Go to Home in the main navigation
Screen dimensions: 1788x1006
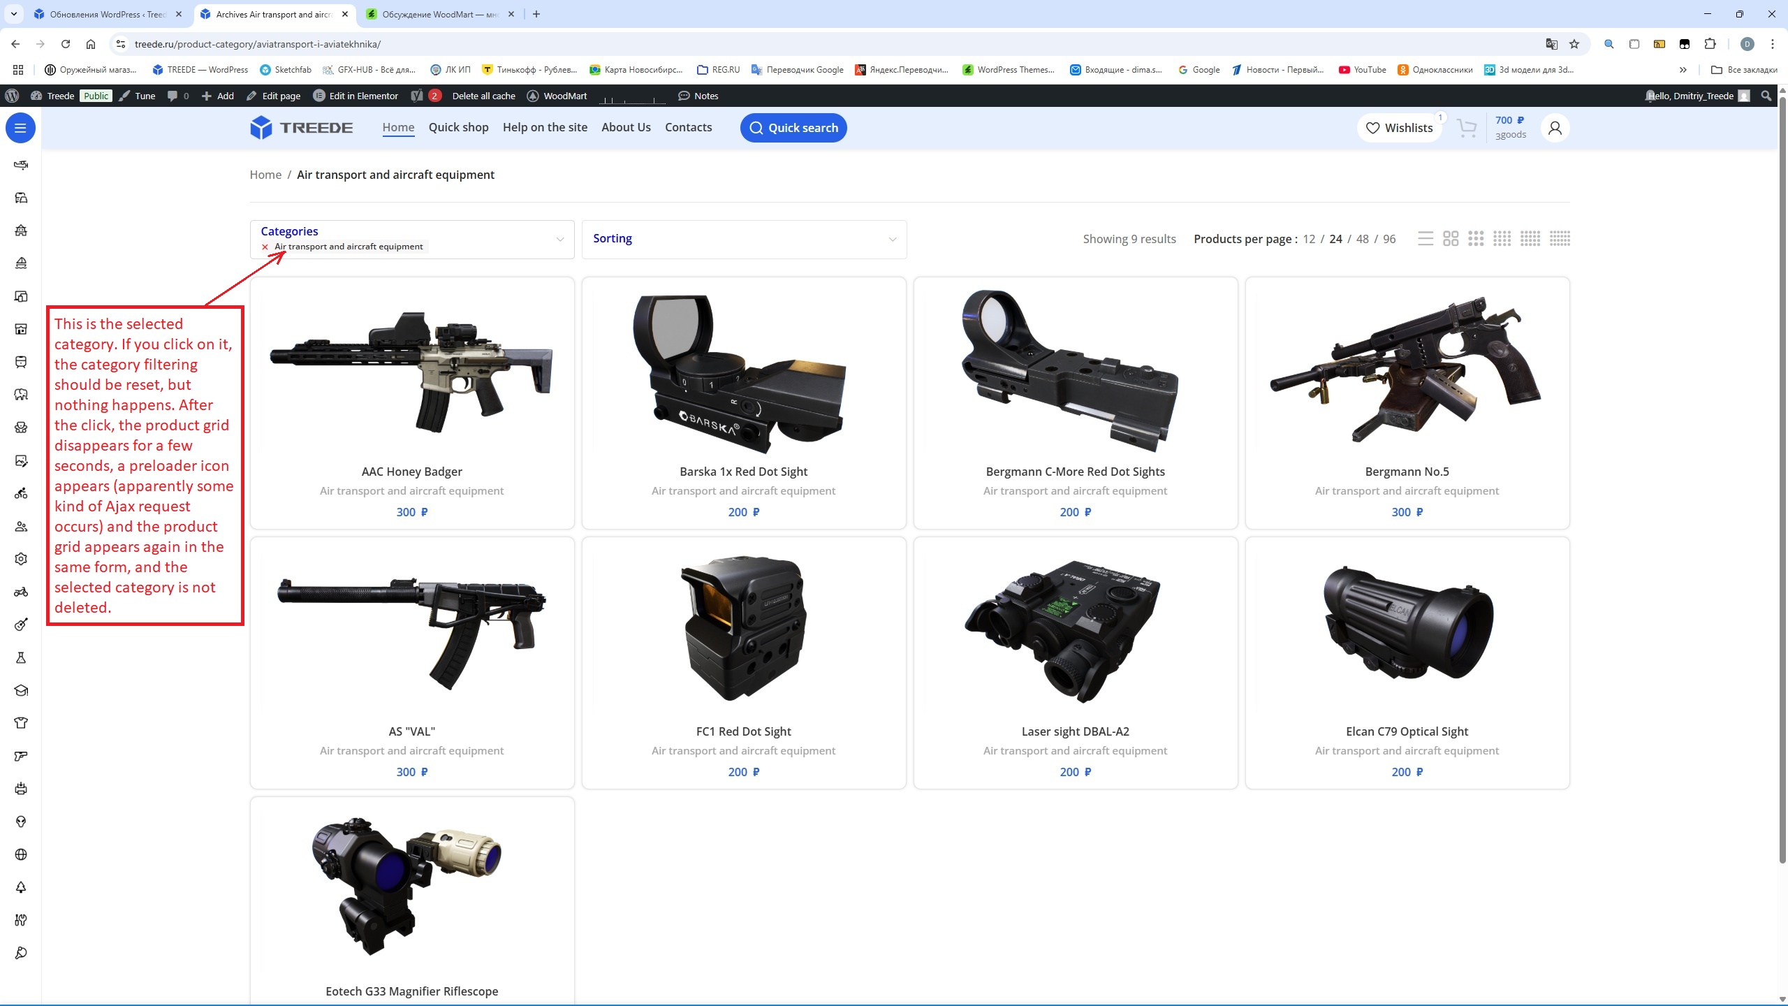pyautogui.click(x=398, y=127)
